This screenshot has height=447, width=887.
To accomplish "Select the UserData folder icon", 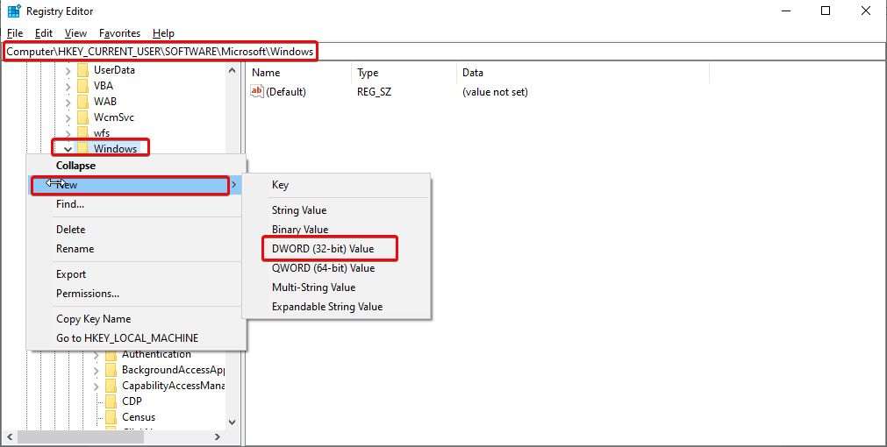I will click(83, 70).
